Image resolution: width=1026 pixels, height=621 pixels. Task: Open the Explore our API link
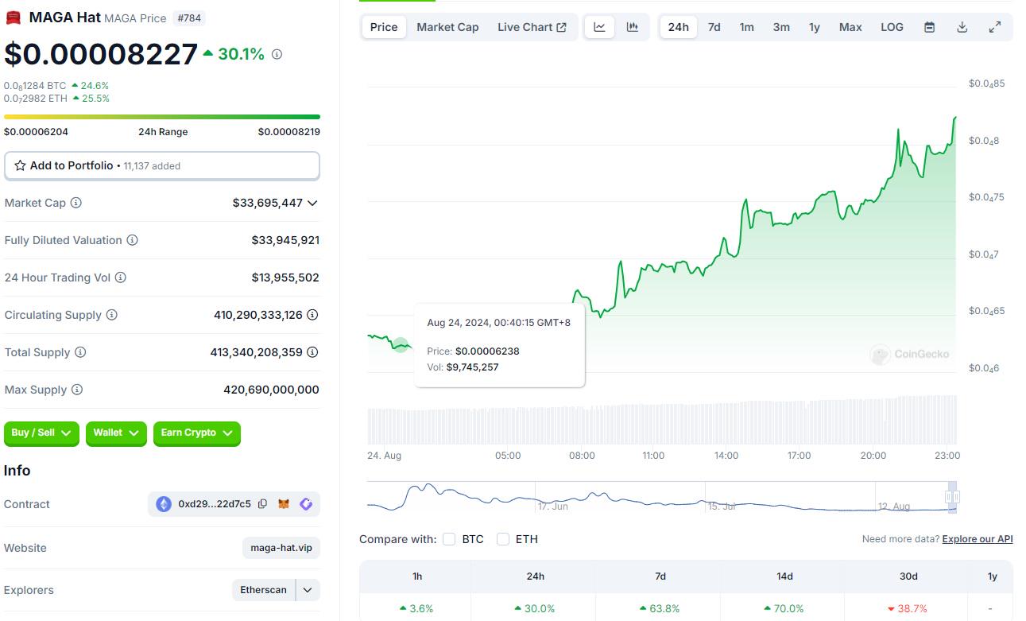(x=977, y=539)
